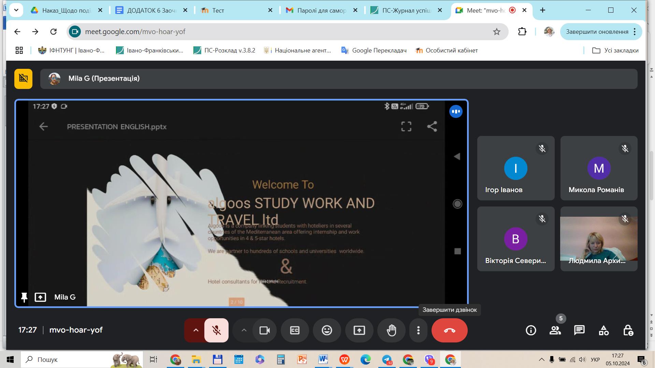Select the Meet mvo-ho tab
655x368 pixels.
(486, 10)
